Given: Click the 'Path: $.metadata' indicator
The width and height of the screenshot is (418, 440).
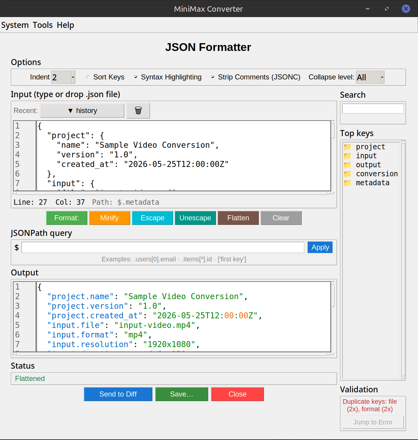Looking at the screenshot, I should [x=126, y=202].
